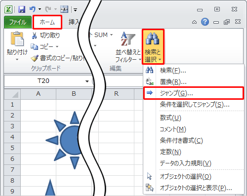Click 並べ替えとフィルター sort and filter button
Viewport: 247px width, 196px height.
pos(128,47)
